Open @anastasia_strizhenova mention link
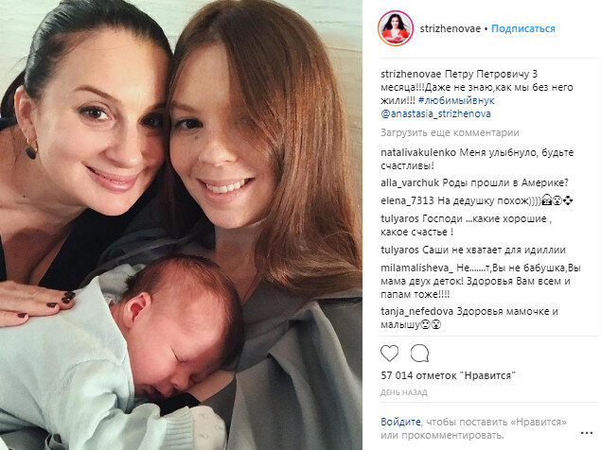 435,114
